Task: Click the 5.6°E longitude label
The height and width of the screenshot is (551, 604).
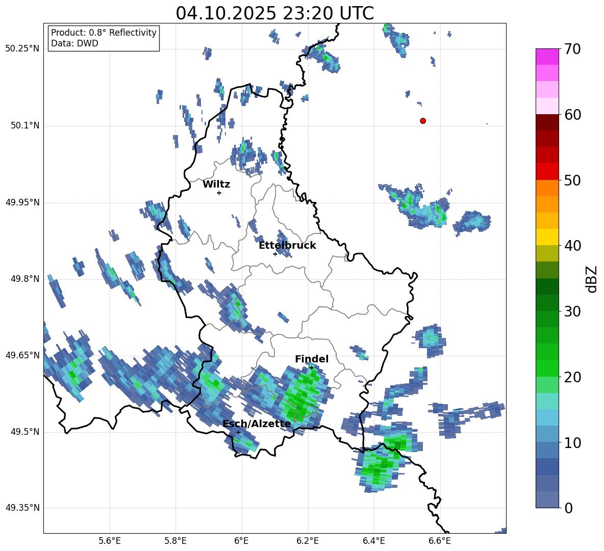Action: coord(110,541)
